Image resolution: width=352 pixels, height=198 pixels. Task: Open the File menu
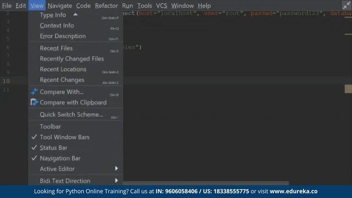pos(7,5)
